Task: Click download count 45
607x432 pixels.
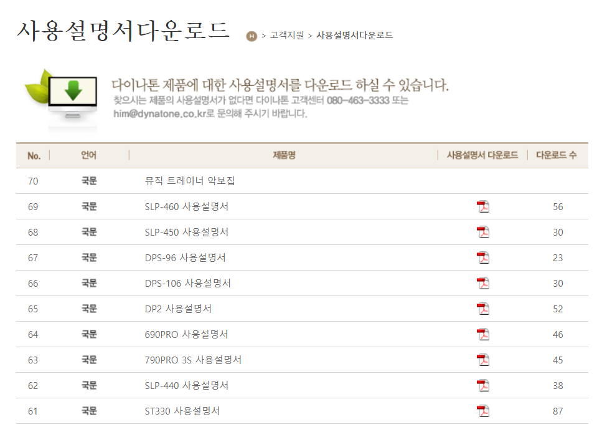Action: tap(558, 360)
